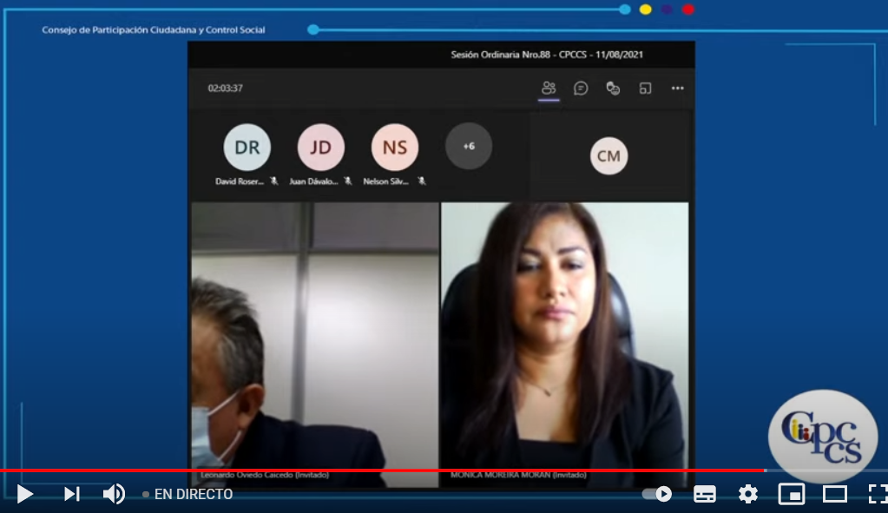Open the Teams share content icon

point(645,89)
